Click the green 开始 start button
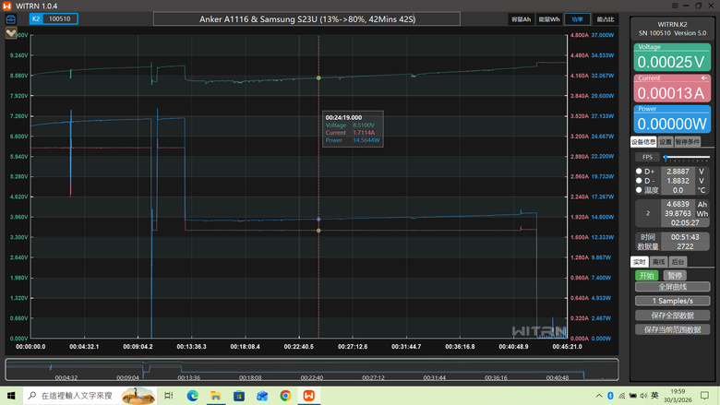The image size is (720, 405). 646,276
